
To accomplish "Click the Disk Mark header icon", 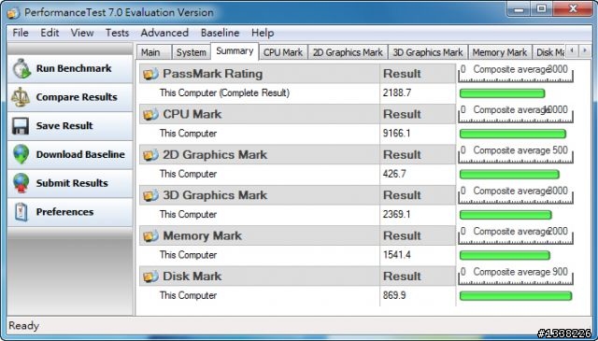I will (150, 277).
